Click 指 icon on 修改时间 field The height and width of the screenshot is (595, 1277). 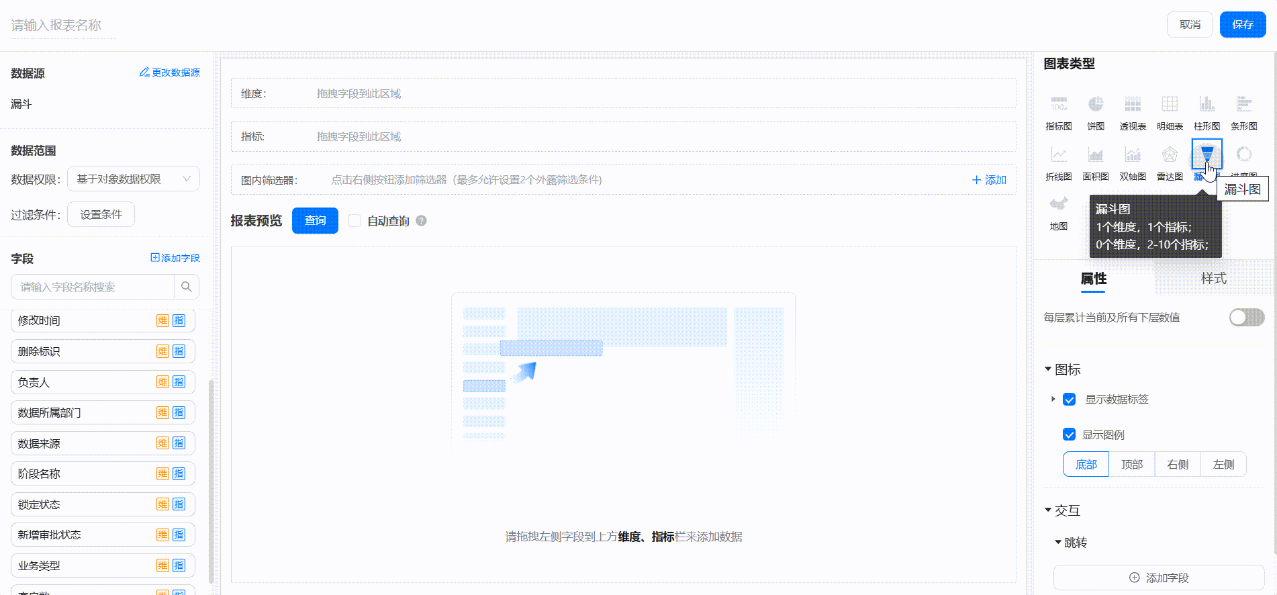pyautogui.click(x=179, y=320)
